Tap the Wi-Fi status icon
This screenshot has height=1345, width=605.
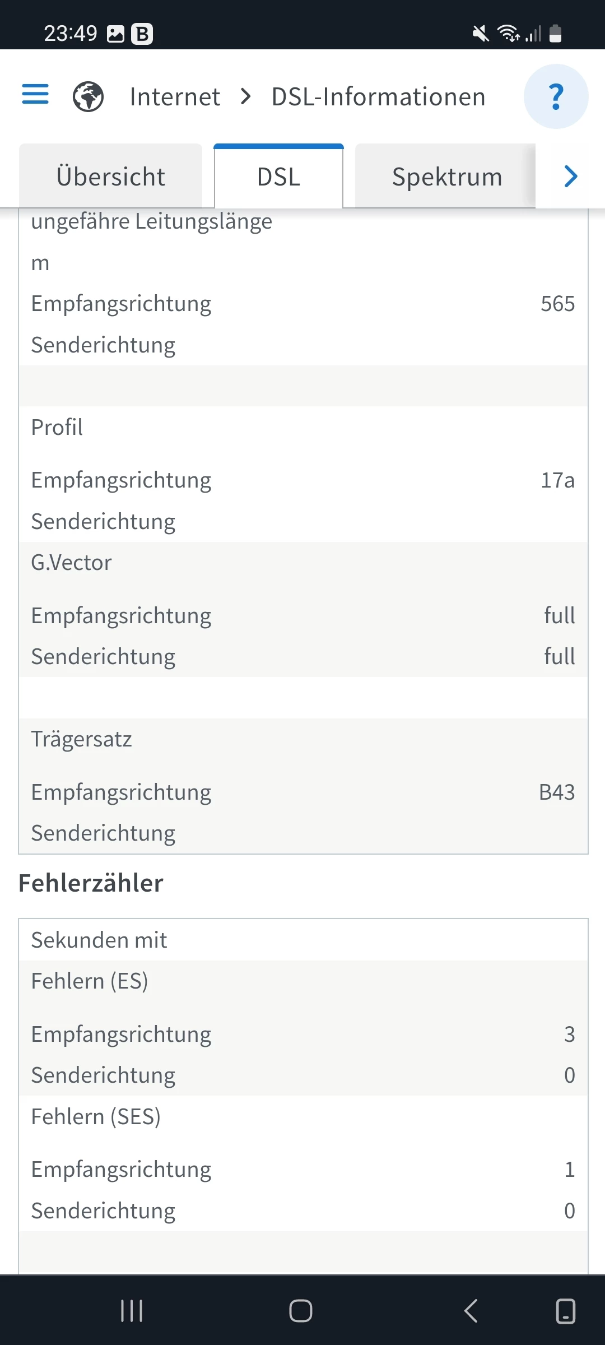coord(509,34)
